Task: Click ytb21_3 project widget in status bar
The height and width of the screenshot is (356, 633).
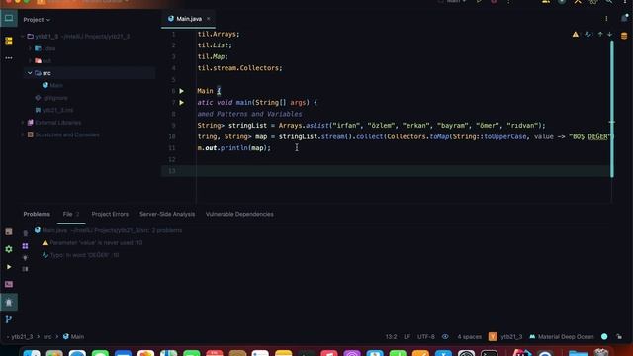Action: 505,336
